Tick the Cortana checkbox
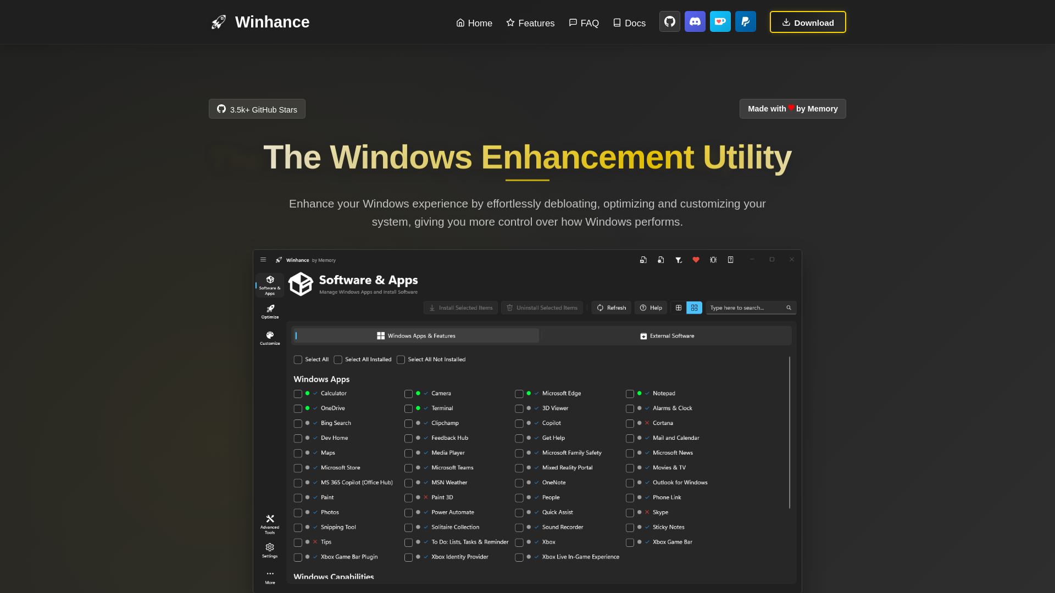The image size is (1055, 593). 630,423
